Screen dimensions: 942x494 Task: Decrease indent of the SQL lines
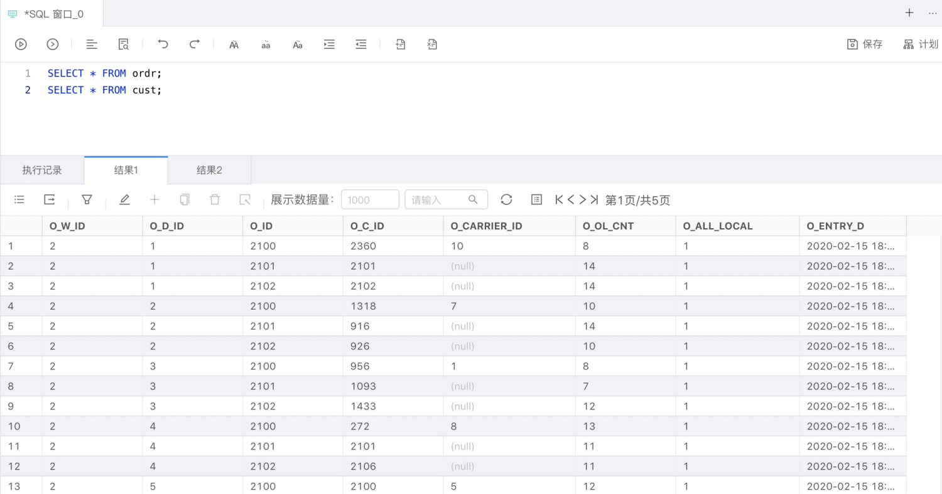pyautogui.click(x=361, y=44)
